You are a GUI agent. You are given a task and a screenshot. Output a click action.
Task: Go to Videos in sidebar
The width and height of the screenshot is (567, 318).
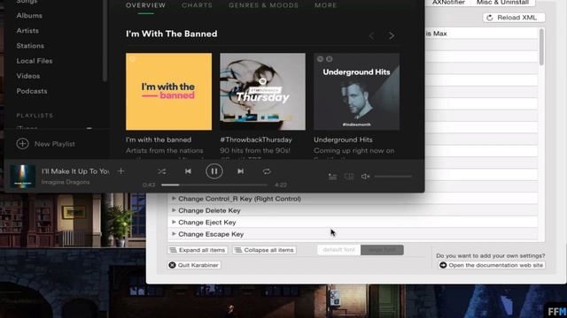[28, 76]
